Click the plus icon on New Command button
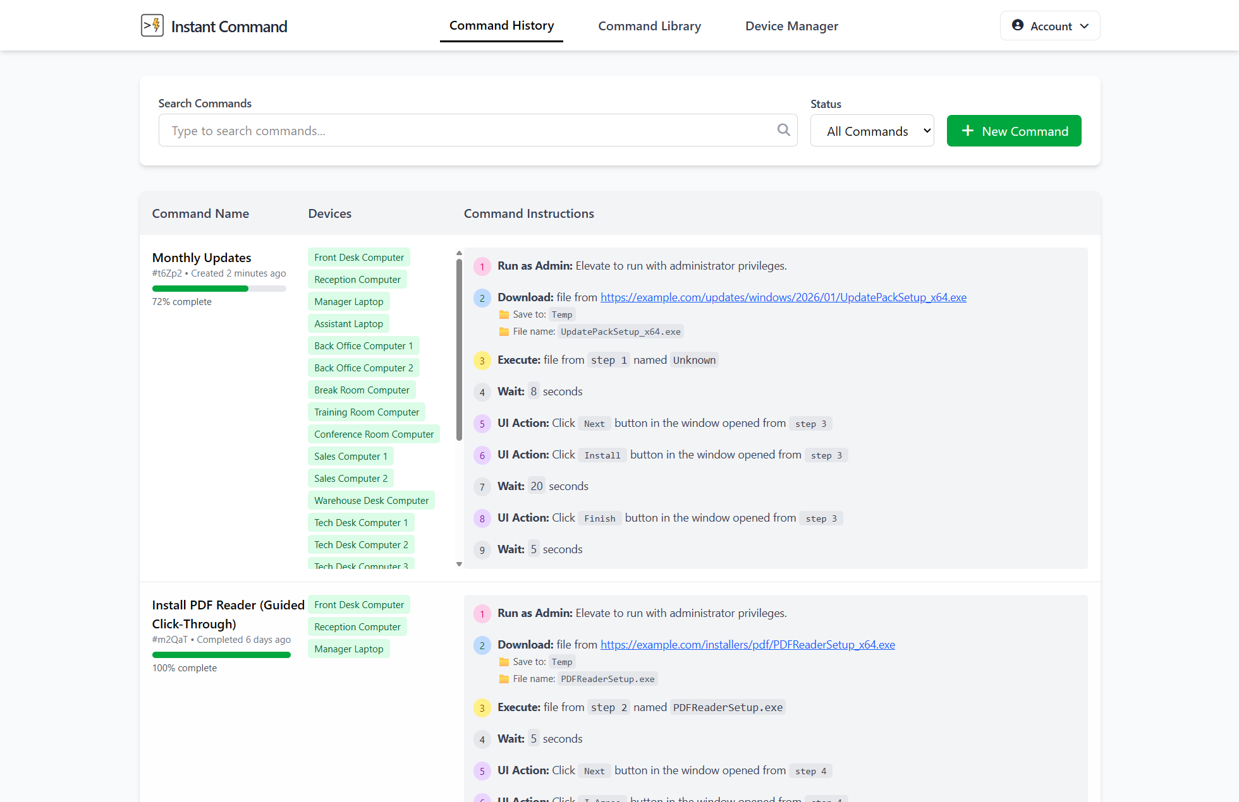 967,131
